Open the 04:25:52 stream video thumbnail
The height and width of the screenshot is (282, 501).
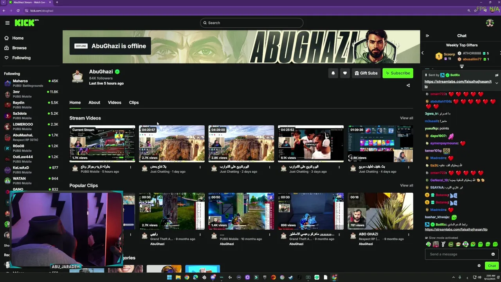coord(311,144)
